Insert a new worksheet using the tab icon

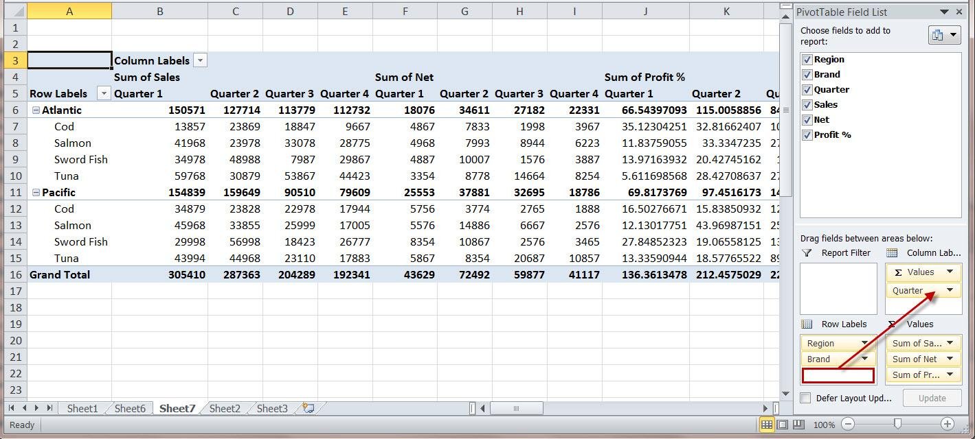tap(309, 408)
